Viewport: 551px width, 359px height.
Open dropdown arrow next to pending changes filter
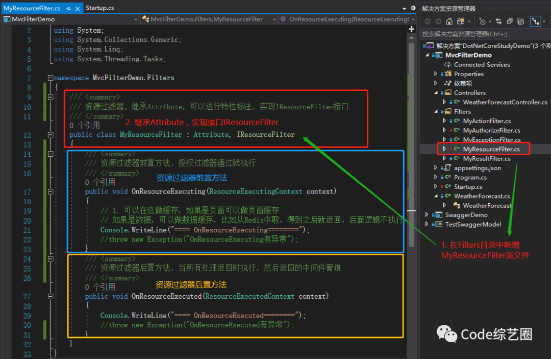click(490, 21)
